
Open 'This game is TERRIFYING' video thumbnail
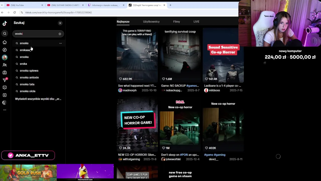click(x=137, y=55)
